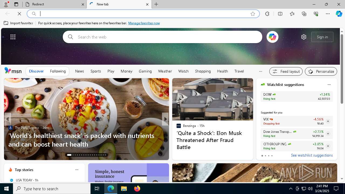
Task: Open Browser essentials heart icon
Action: click(316, 14)
